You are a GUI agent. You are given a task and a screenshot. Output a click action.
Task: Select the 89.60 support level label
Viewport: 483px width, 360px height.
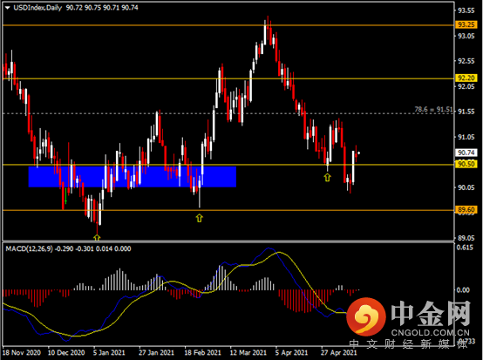pyautogui.click(x=466, y=210)
